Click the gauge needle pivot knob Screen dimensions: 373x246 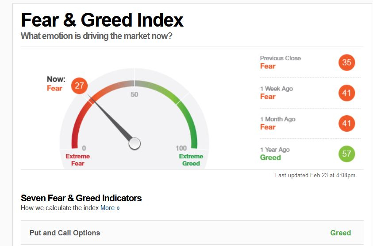tap(135, 144)
